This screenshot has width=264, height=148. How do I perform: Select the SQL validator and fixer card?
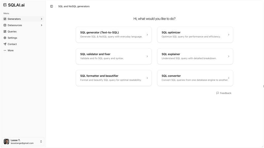[114, 56]
